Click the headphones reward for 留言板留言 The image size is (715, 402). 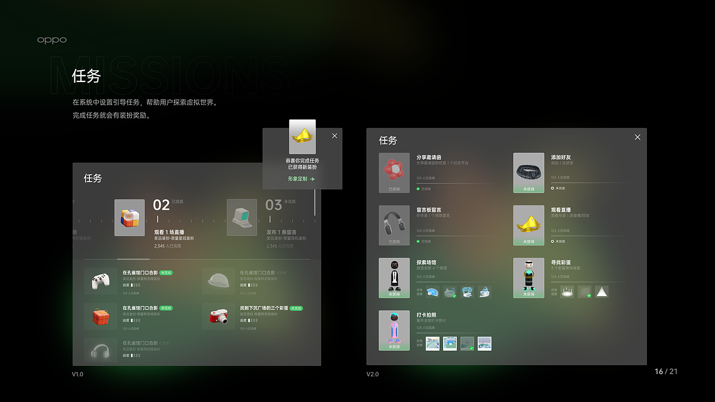coord(394,225)
